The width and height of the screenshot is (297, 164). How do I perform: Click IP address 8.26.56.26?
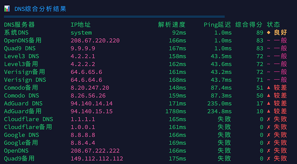click(x=88, y=96)
